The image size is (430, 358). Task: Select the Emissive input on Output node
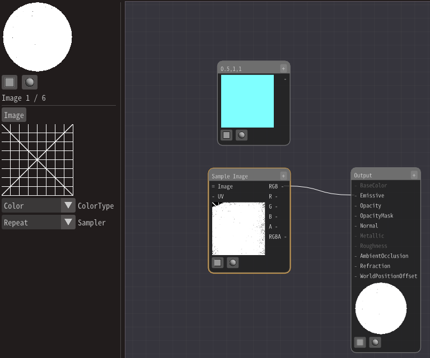pos(372,196)
